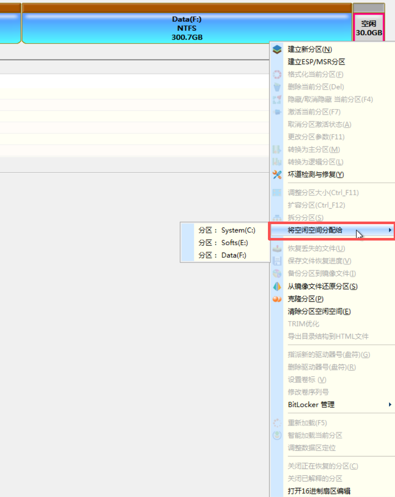Image resolution: width=395 pixels, height=497 pixels.
Task: Click the icon beside 恢复丢失的文件
Action: [x=277, y=249]
